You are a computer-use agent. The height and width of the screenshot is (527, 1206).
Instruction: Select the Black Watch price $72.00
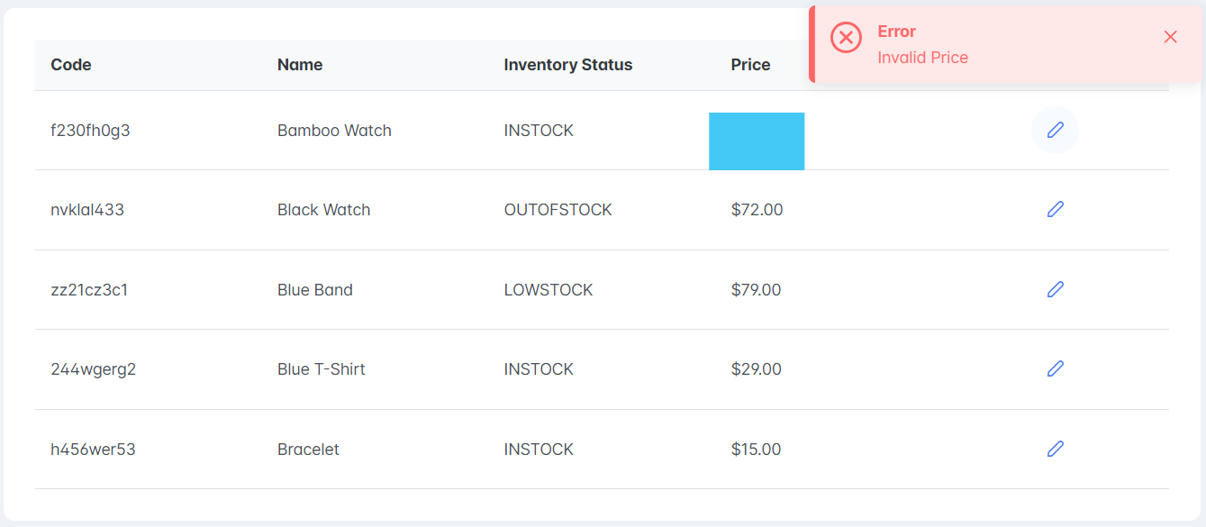pyautogui.click(x=757, y=210)
